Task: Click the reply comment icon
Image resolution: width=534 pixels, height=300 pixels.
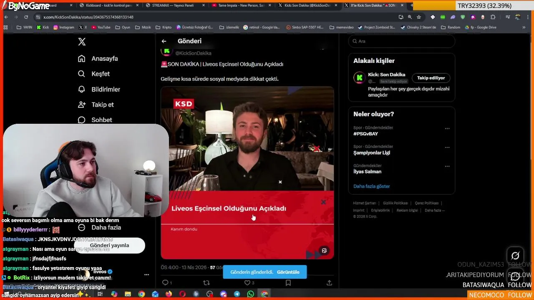Action: pyautogui.click(x=165, y=282)
